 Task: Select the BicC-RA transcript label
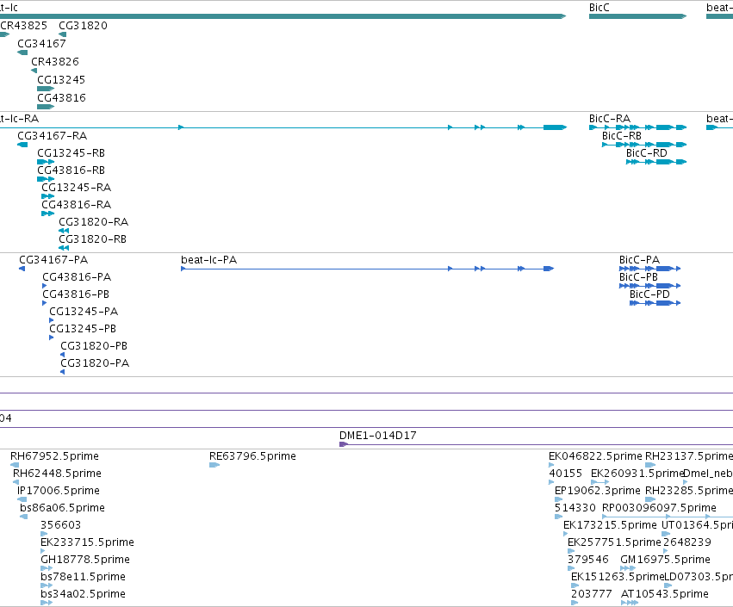610,119
